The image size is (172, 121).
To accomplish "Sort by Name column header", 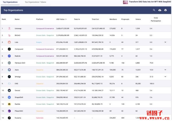I will click(x=17, y=19).
